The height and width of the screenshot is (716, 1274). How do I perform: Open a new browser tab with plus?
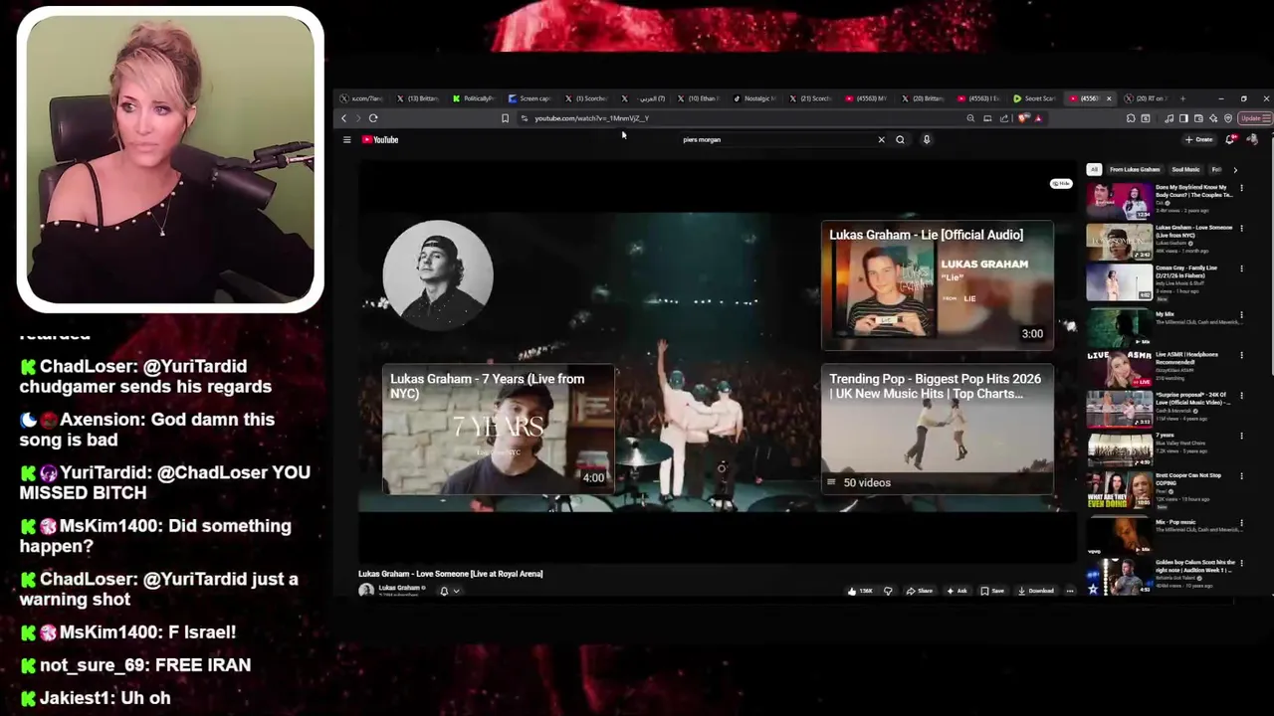coord(1182,98)
